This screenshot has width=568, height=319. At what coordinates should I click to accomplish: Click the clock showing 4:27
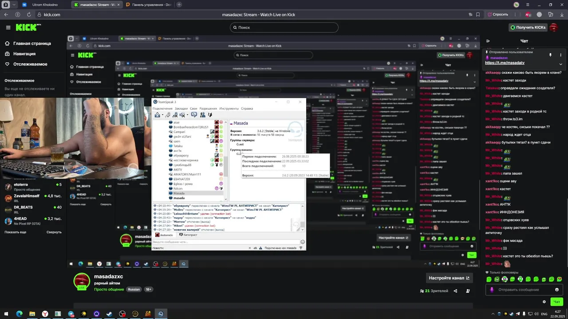pyautogui.click(x=557, y=314)
